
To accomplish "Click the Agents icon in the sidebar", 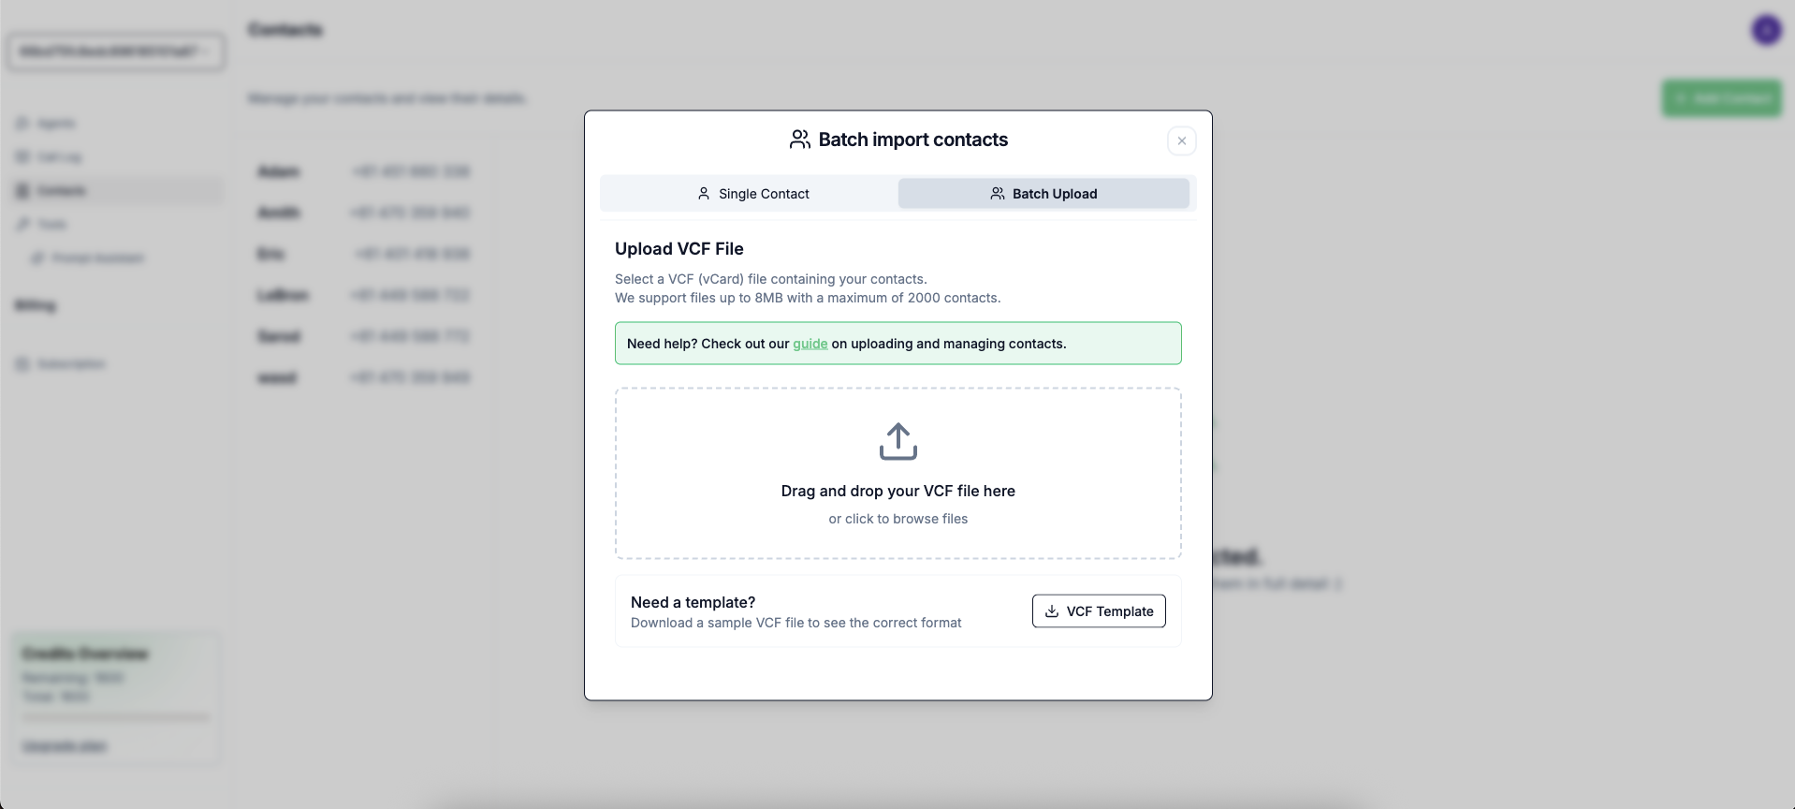I will (x=22, y=124).
